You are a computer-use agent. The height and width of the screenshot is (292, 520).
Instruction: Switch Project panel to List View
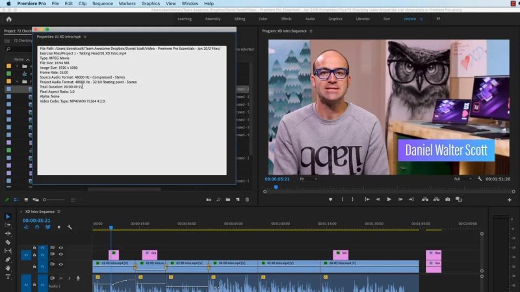(16, 200)
